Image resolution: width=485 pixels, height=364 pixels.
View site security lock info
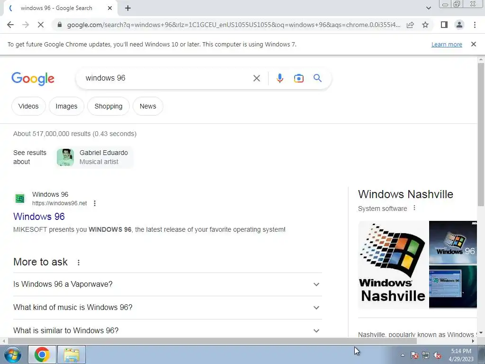(x=60, y=25)
